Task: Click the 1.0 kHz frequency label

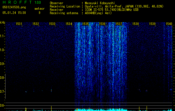Action: (2, 50)
